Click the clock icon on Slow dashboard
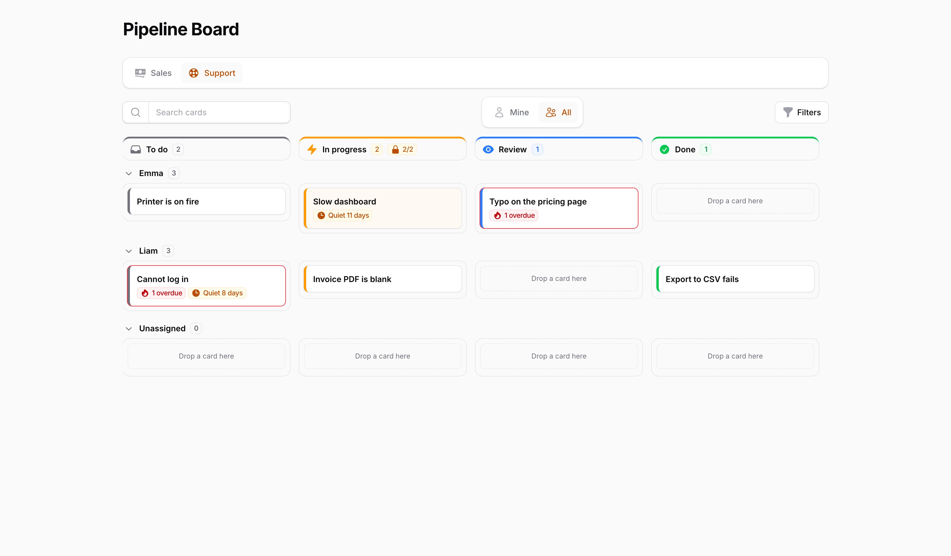Screen dimensions: 951x556 point(321,216)
